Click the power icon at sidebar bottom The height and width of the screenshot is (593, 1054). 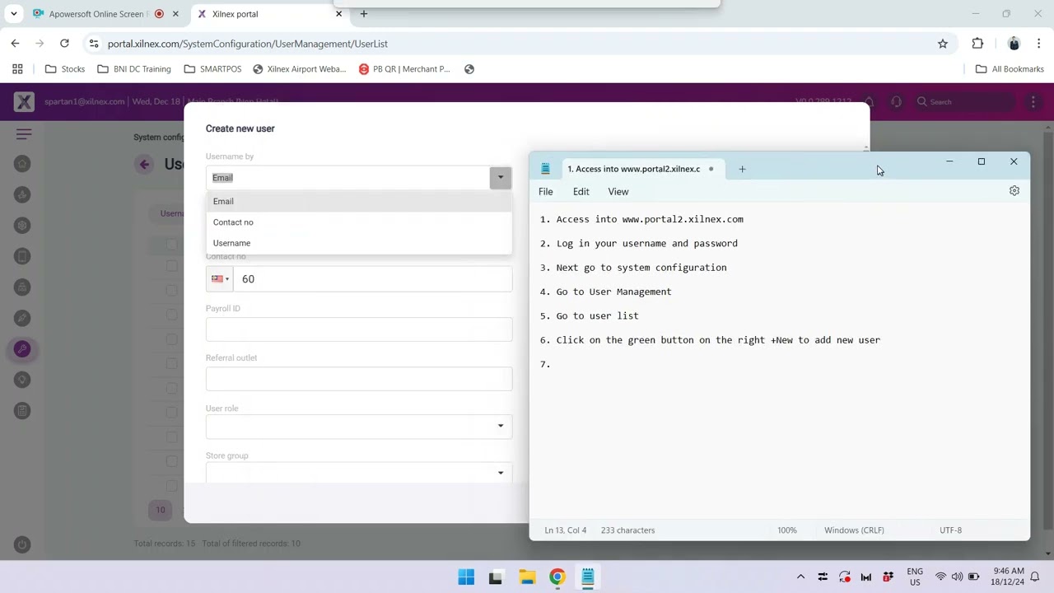[x=23, y=544]
